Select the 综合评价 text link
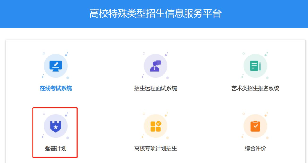 pos(255,148)
